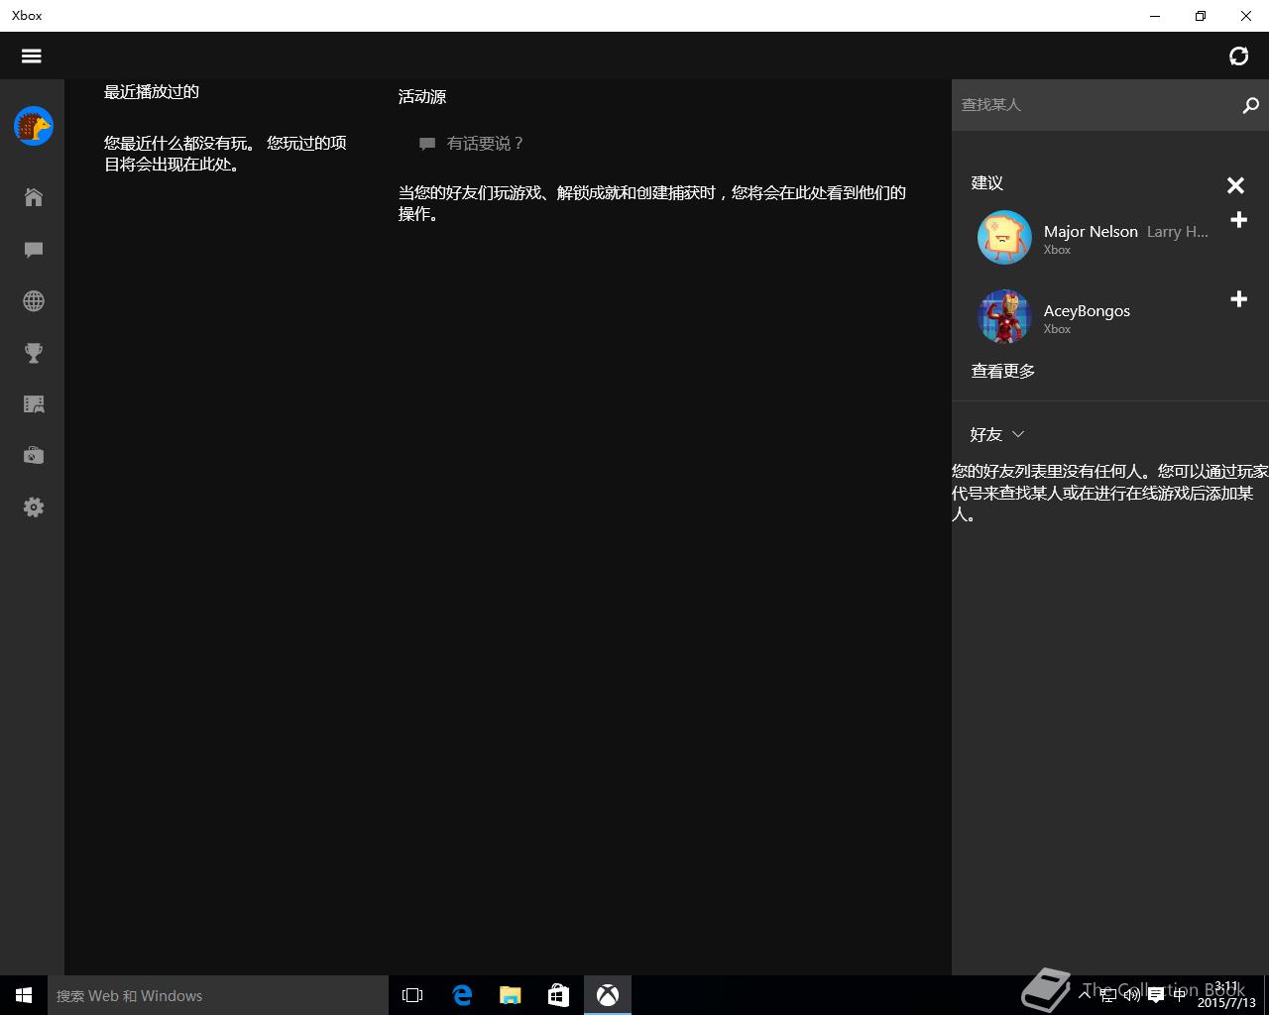Expand the 好友 filter dropdown
Viewport: 1269px width, 1015px height.
[997, 434]
